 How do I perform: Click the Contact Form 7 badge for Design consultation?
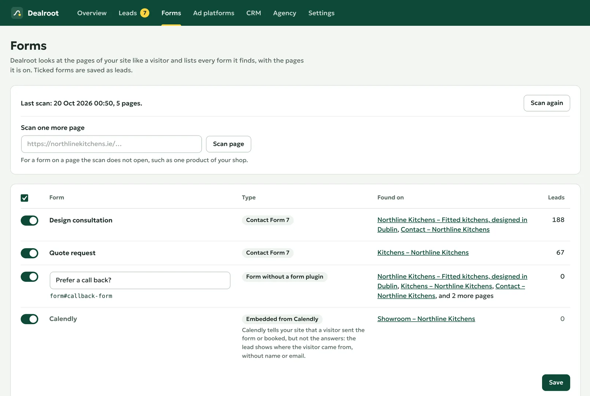[268, 220]
